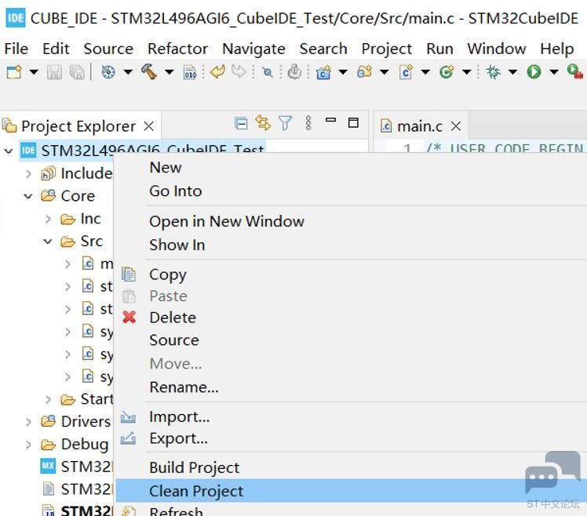Click the greyed forward arrow icon

pos(239,71)
